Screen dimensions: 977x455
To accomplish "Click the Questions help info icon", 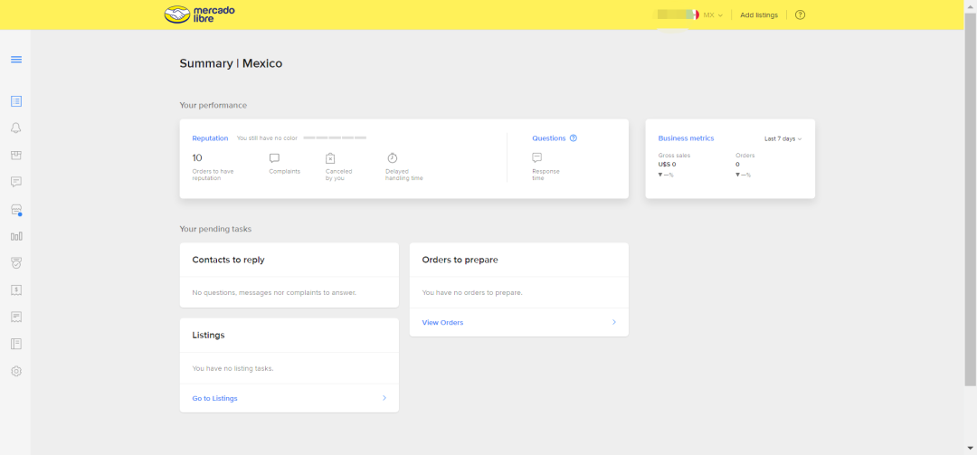I will pos(574,138).
